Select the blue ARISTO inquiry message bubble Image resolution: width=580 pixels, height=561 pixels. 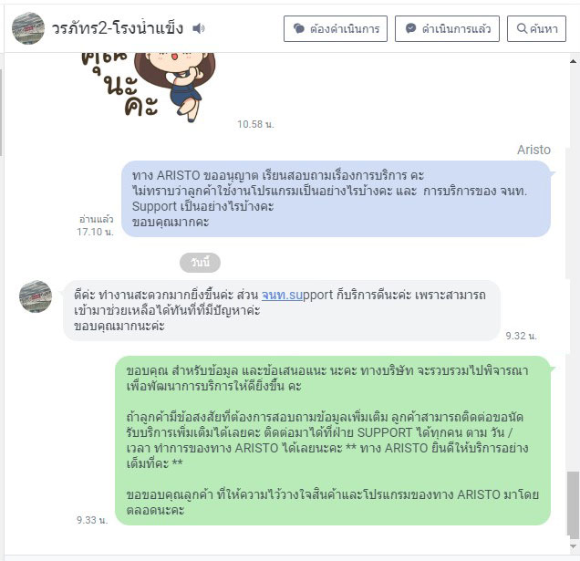(x=336, y=199)
